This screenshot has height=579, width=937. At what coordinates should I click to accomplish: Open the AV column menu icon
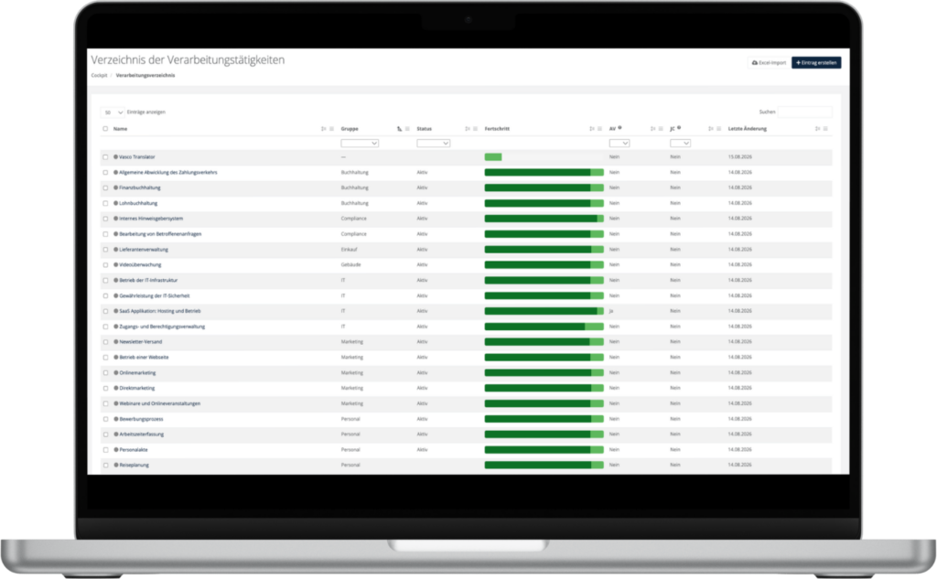click(x=661, y=129)
